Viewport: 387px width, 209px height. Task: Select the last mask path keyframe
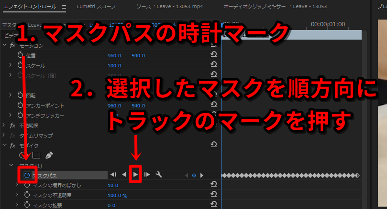357,176
